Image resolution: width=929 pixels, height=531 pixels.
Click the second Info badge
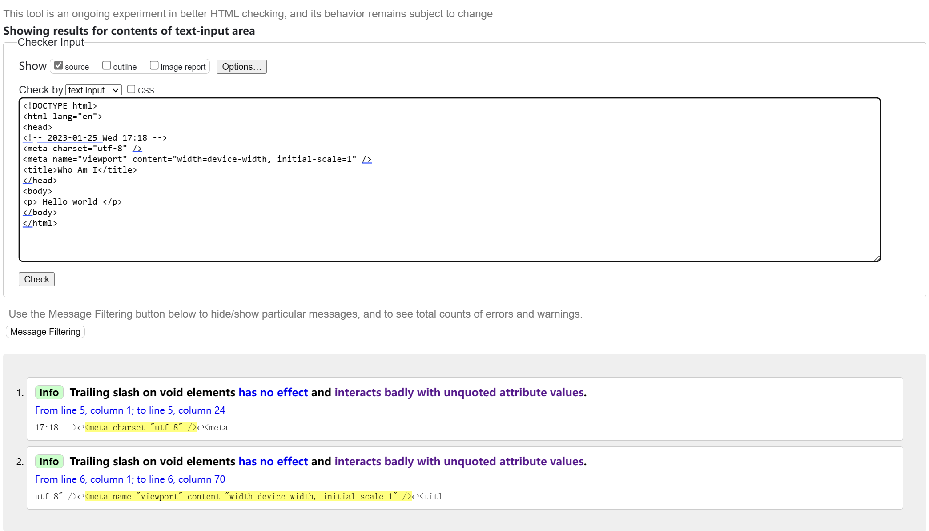pos(49,461)
